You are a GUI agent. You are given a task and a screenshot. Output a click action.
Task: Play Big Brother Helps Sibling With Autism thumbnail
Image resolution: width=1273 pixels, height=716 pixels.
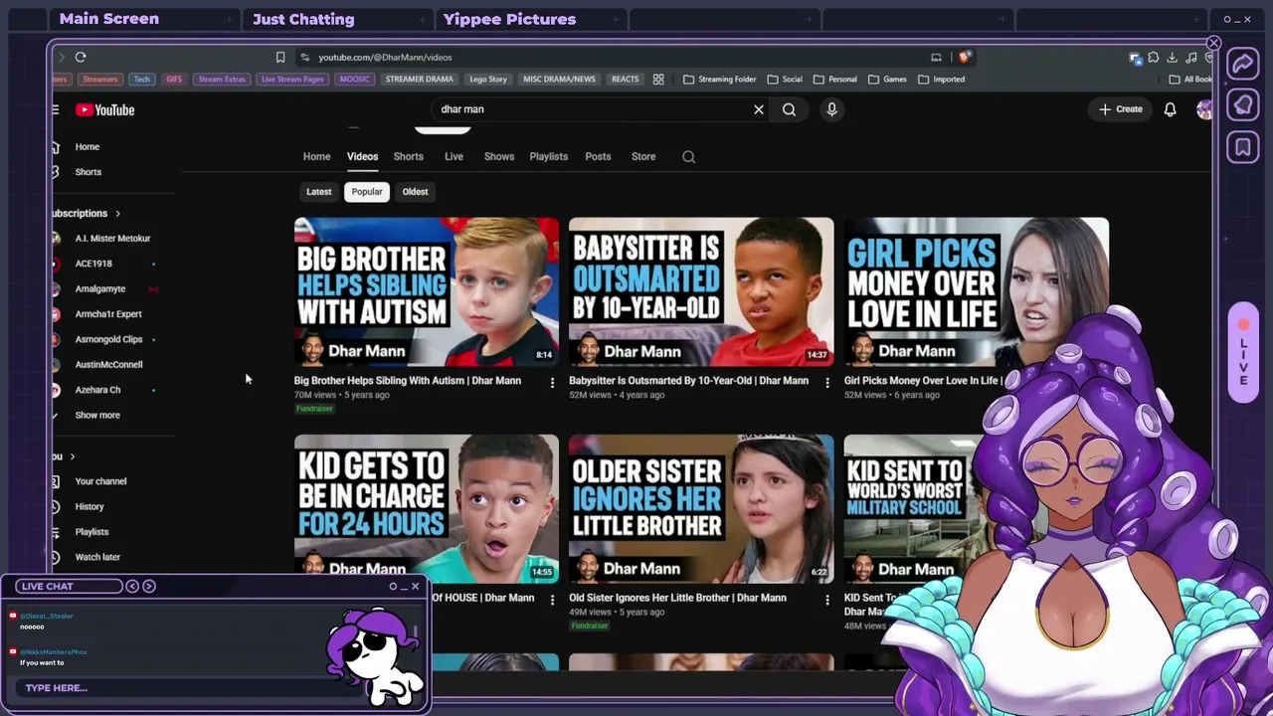pos(427,292)
